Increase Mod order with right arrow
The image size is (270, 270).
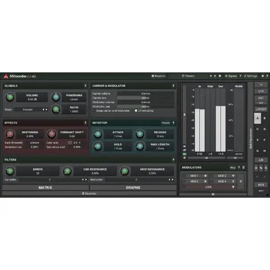pos(173,180)
